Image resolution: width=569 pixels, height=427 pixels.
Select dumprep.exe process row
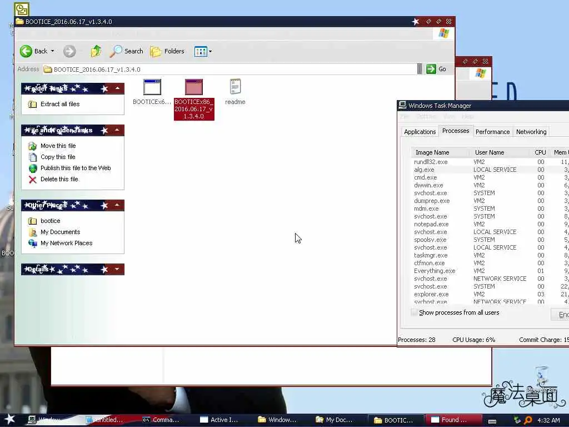click(490, 201)
